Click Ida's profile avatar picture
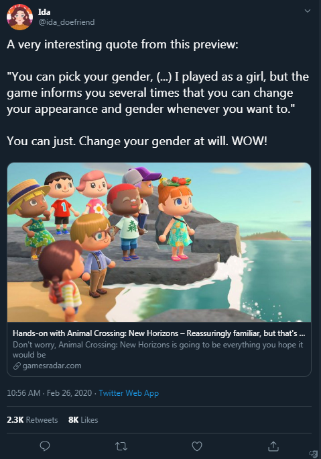 pos(19,17)
